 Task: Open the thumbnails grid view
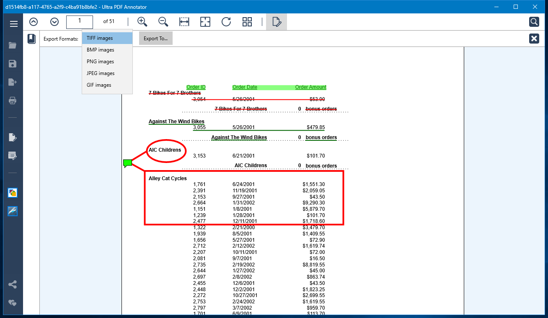coord(247,22)
